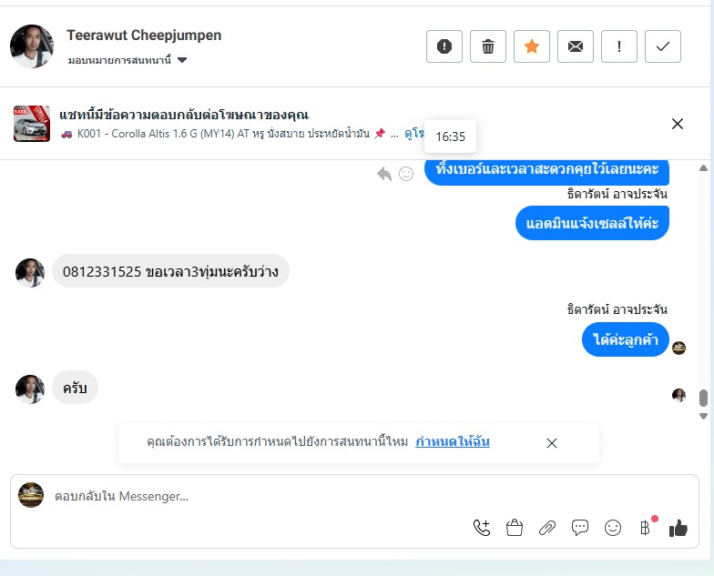Open the Corolla Altis ad thumbnail
714x576 pixels.
pos(31,124)
